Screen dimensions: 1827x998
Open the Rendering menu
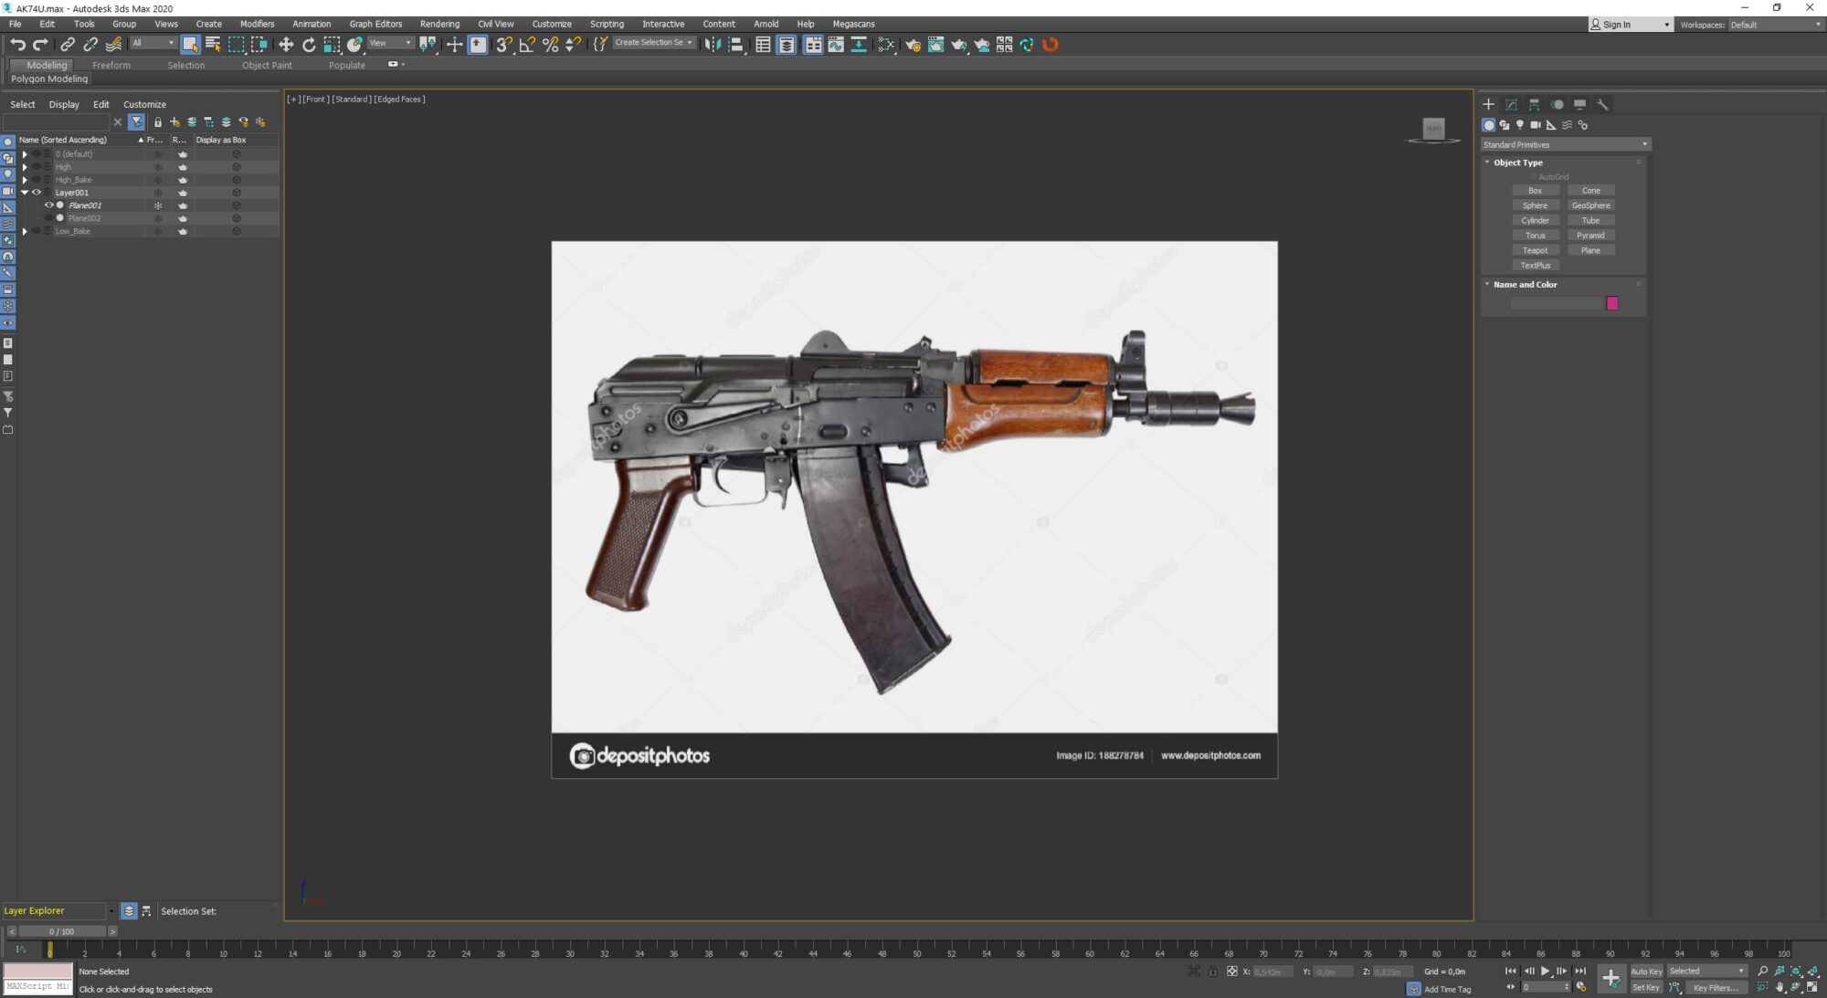[439, 24]
